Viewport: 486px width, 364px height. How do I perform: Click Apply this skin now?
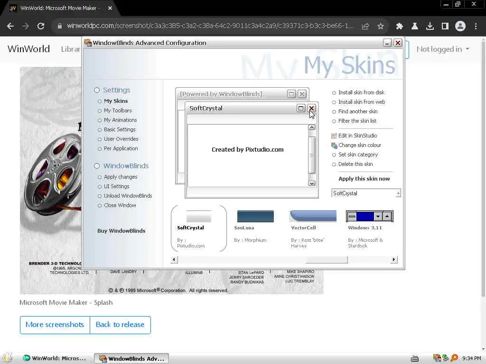coord(364,179)
